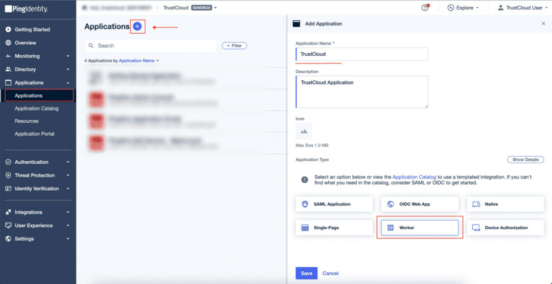Open the Explore dropdown

coord(463,8)
